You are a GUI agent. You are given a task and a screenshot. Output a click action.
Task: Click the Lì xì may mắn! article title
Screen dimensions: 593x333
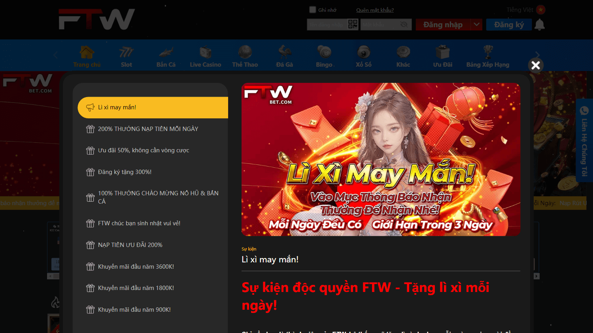pyautogui.click(x=270, y=260)
